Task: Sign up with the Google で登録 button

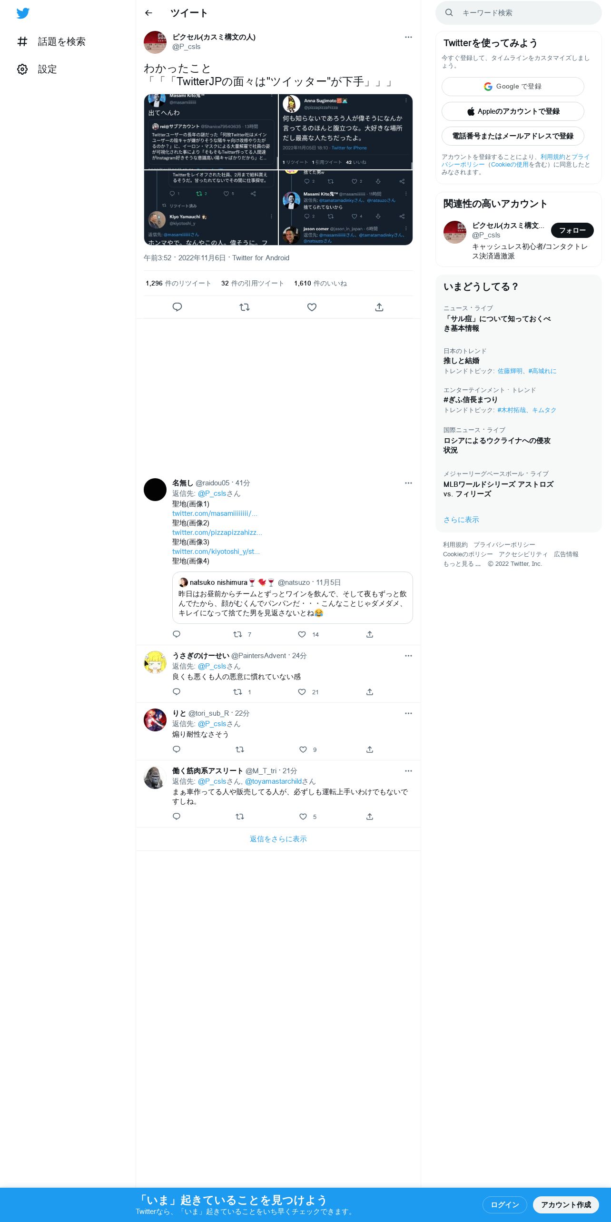Action: click(x=513, y=87)
